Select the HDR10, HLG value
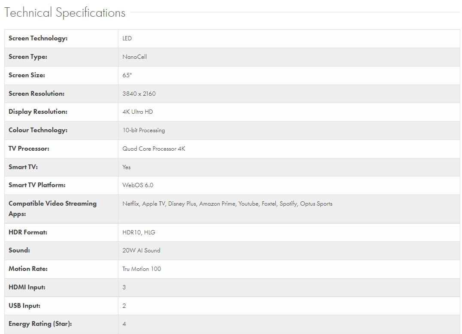 (x=139, y=232)
